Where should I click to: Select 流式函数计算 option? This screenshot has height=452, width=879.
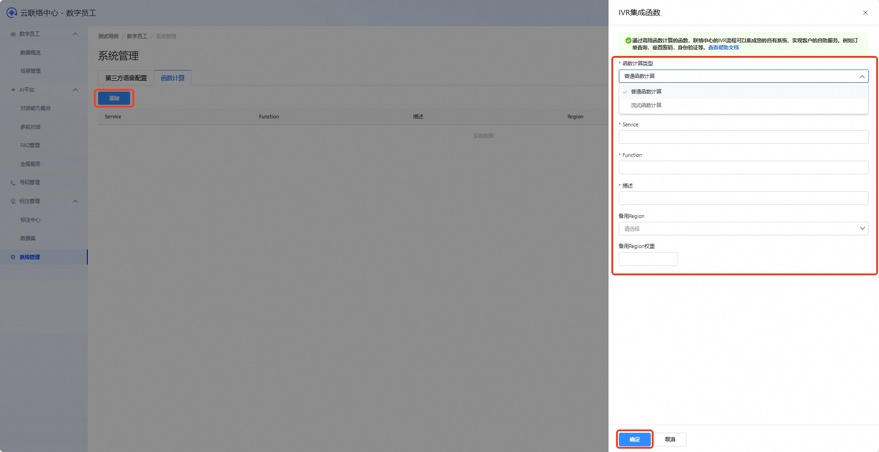[744, 105]
